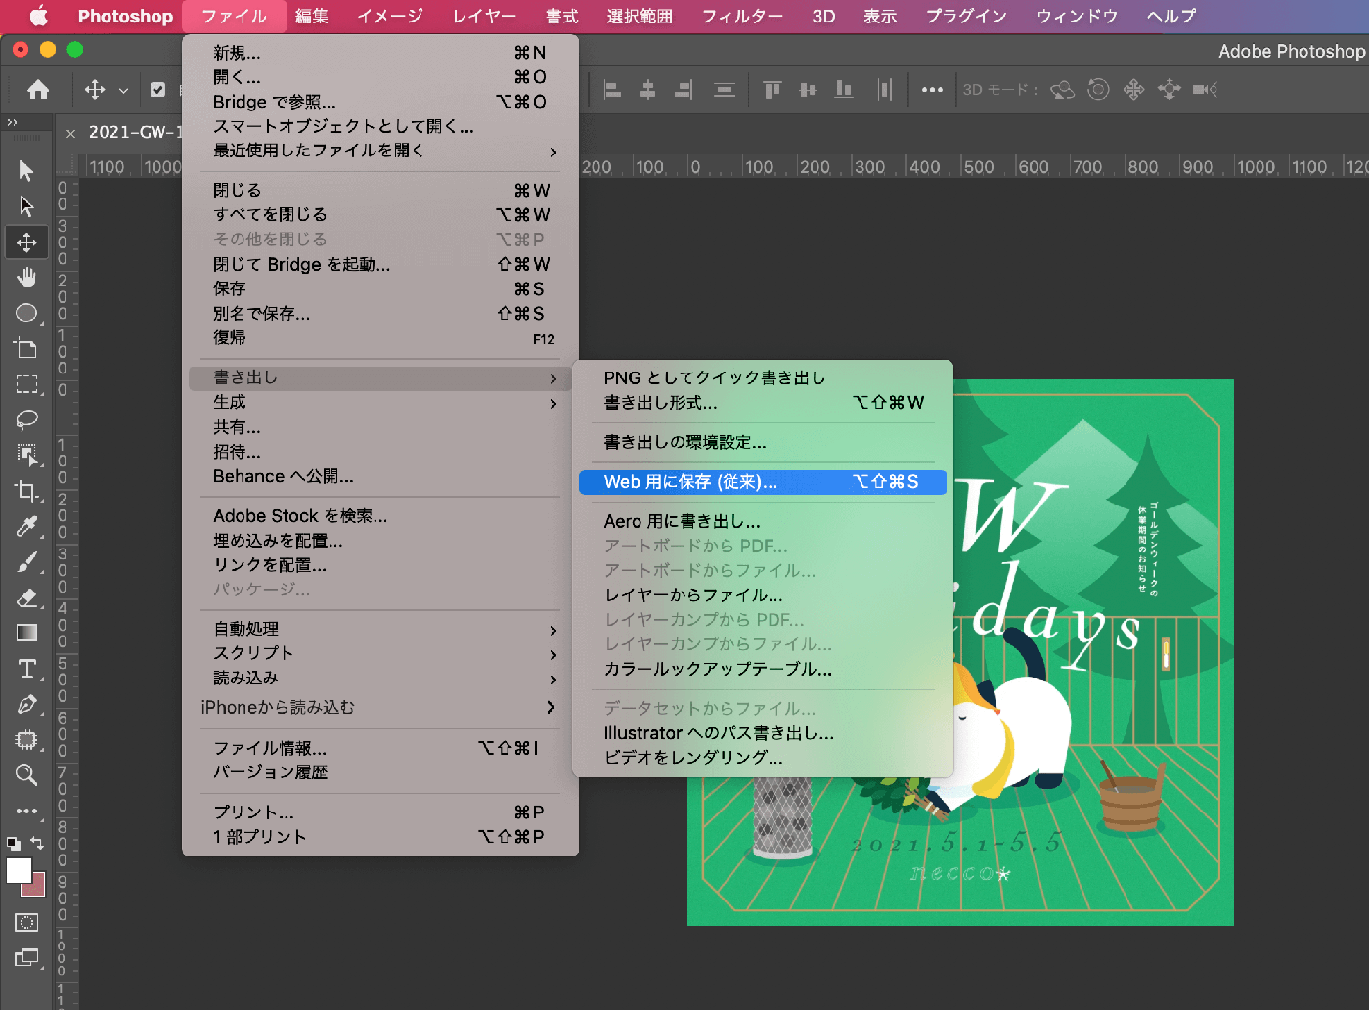Choose PNGとしてクイック書き出し

point(763,377)
